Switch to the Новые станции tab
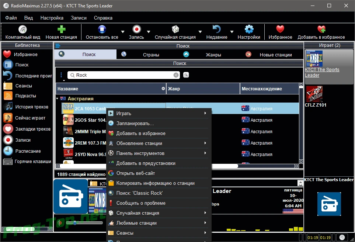This screenshot has width=355, height=242. [x=272, y=55]
